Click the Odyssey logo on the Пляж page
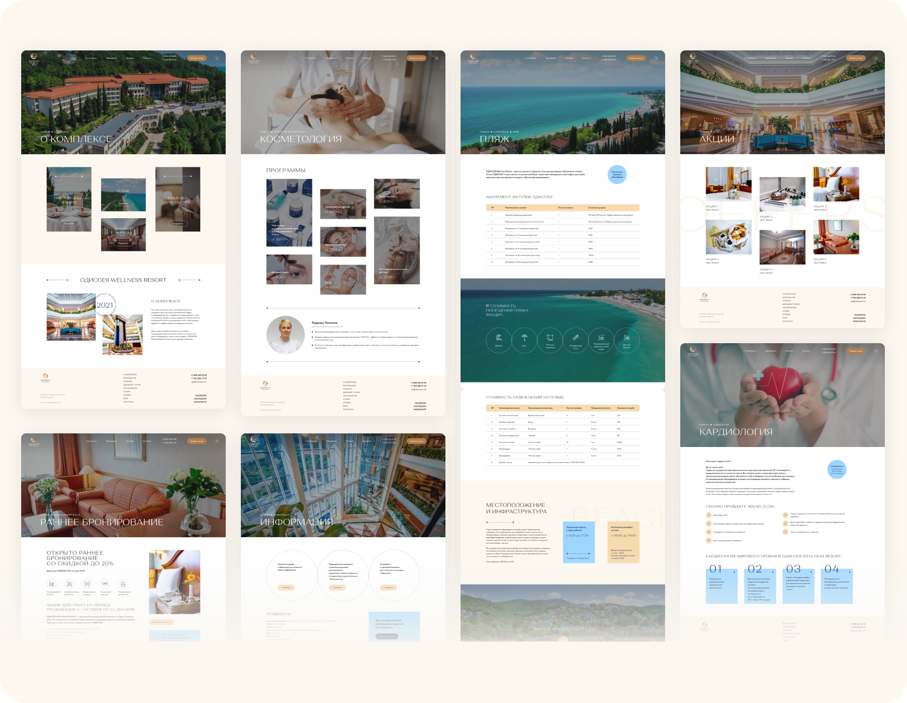The width and height of the screenshot is (907, 703). coord(473,58)
